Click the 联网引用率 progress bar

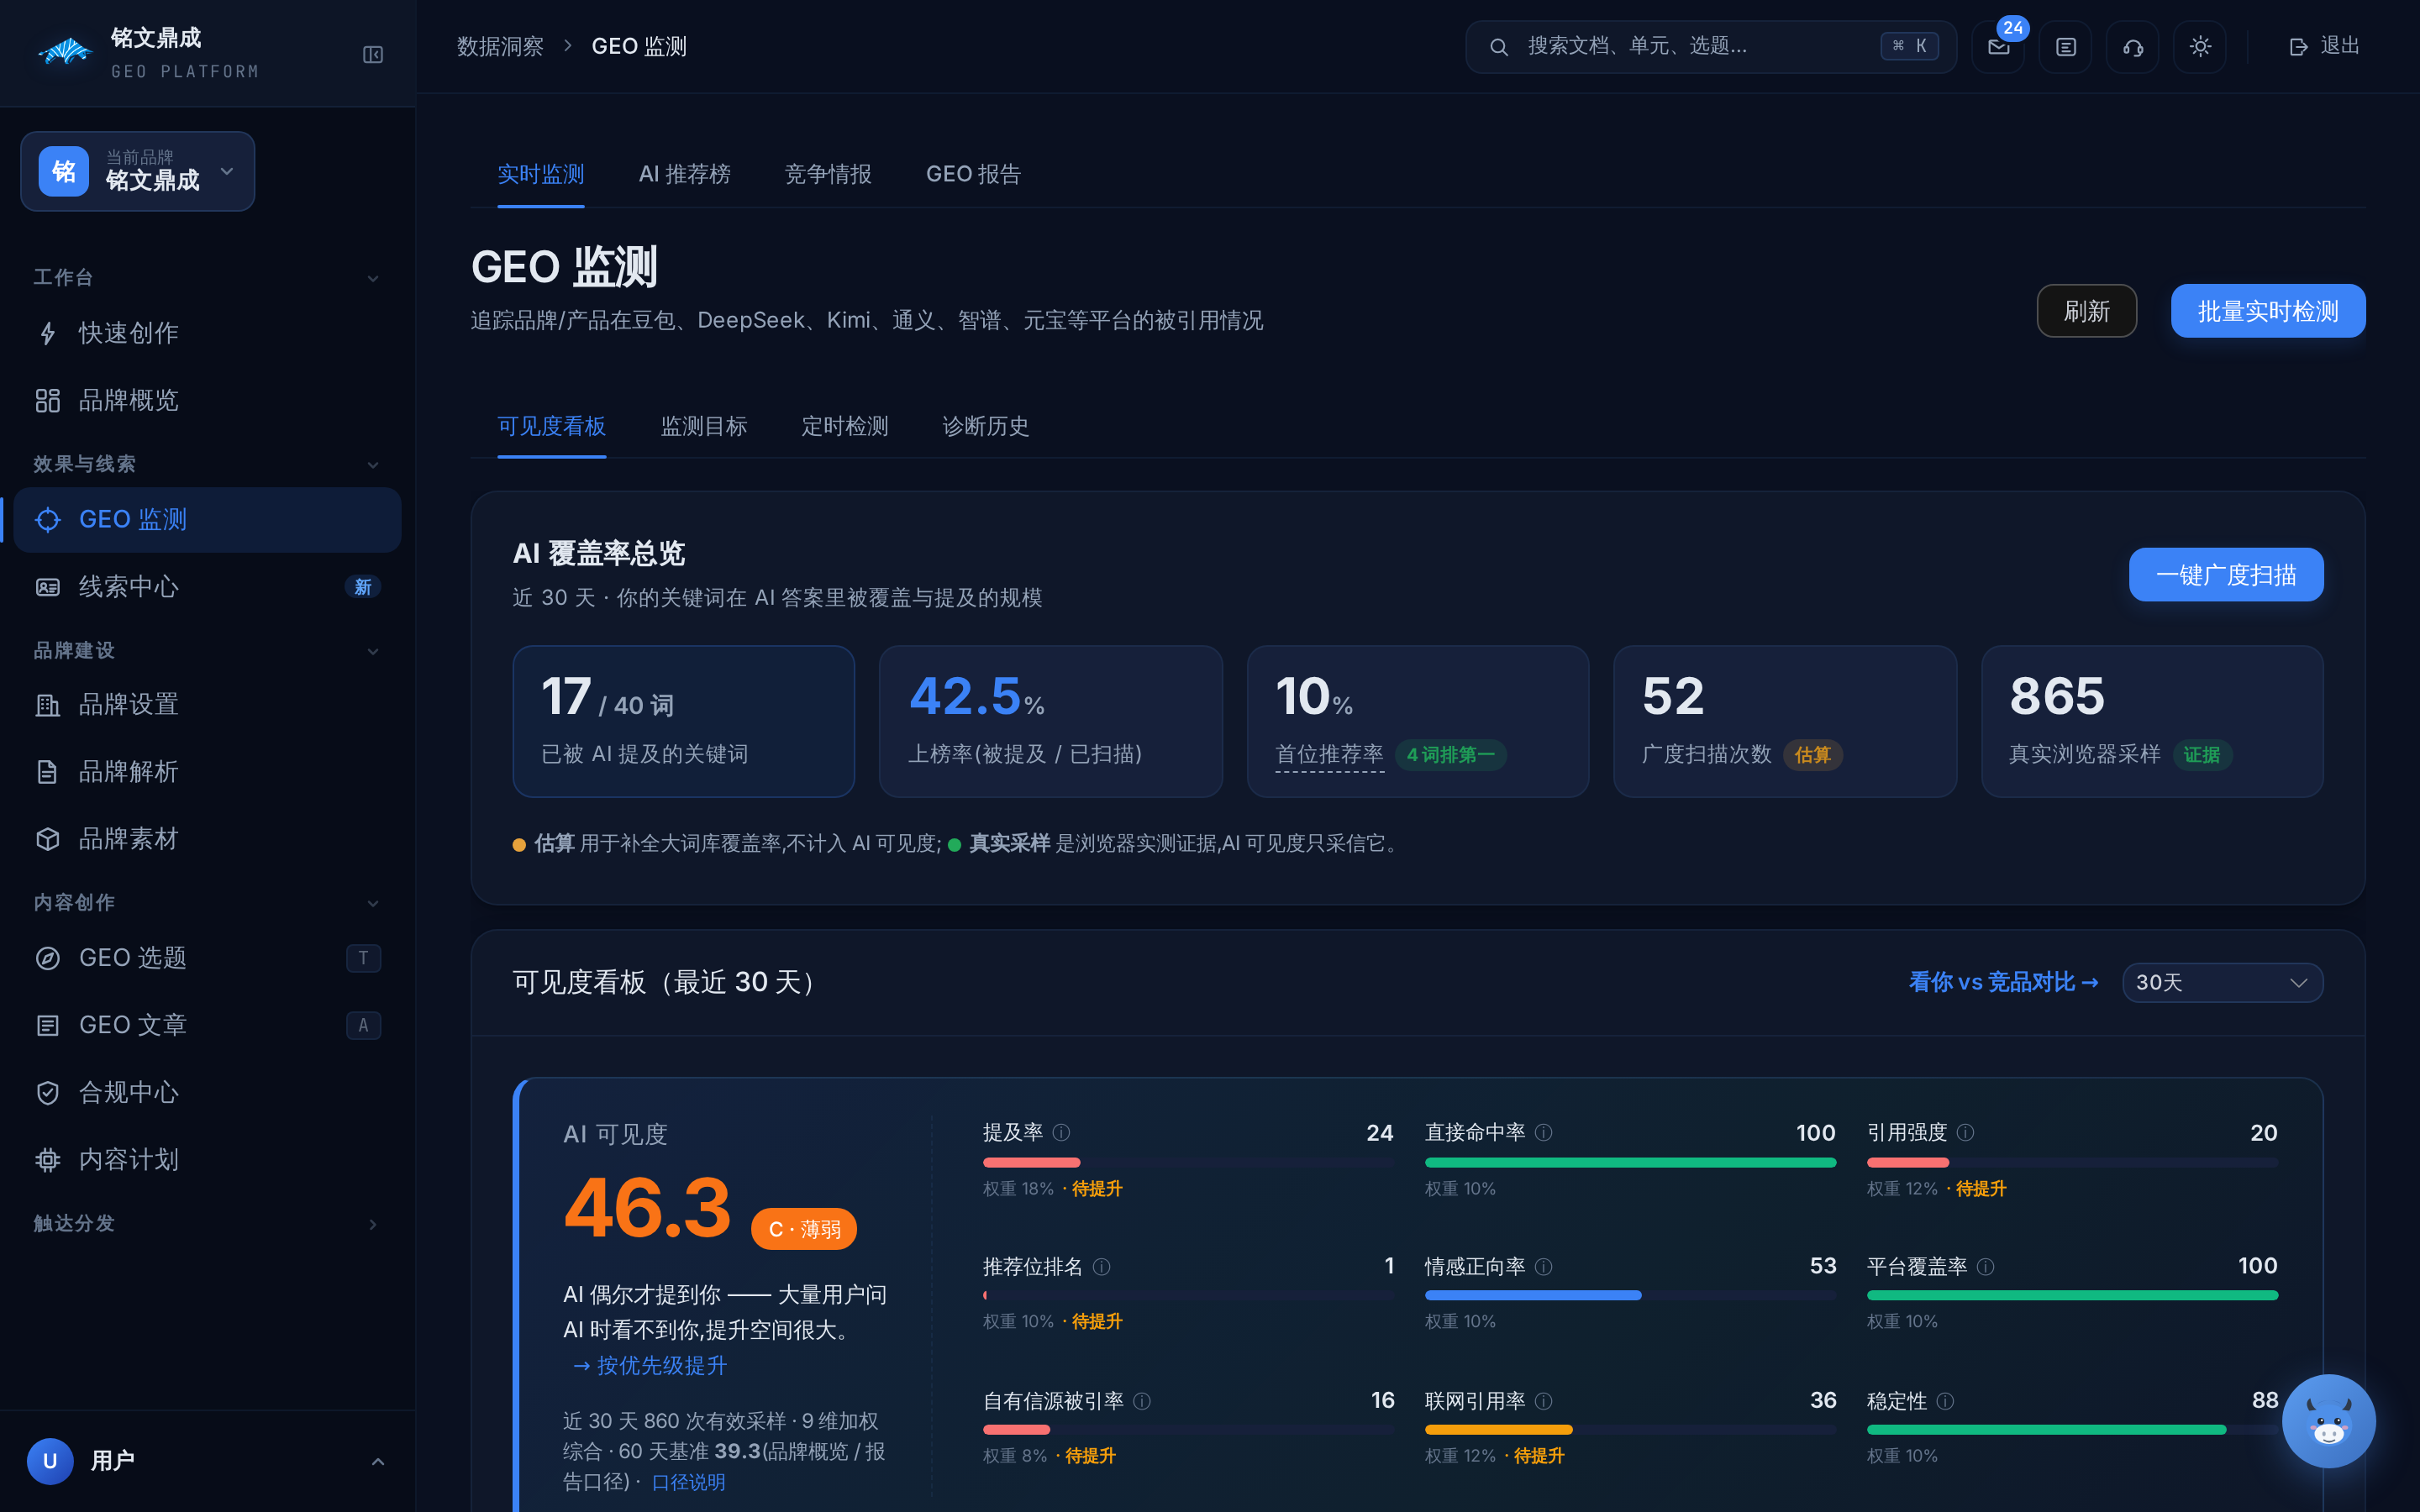pos(1630,1429)
